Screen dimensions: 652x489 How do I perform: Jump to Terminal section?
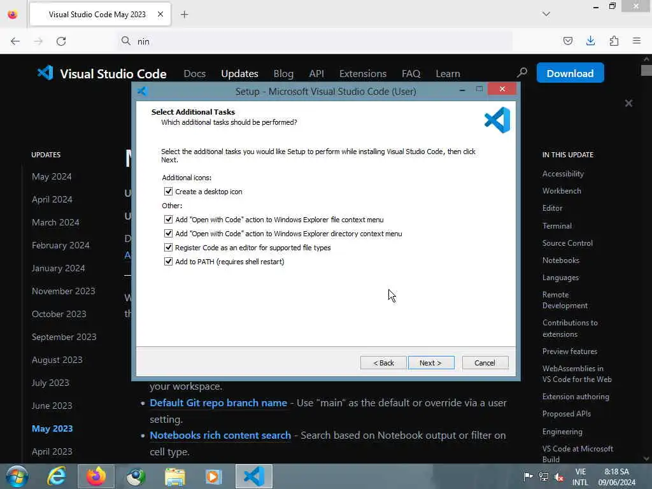click(556, 226)
